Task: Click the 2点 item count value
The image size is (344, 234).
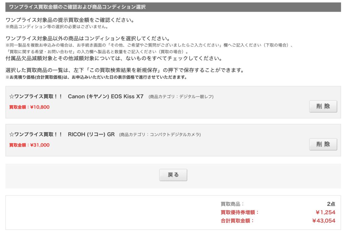Action: 331,204
